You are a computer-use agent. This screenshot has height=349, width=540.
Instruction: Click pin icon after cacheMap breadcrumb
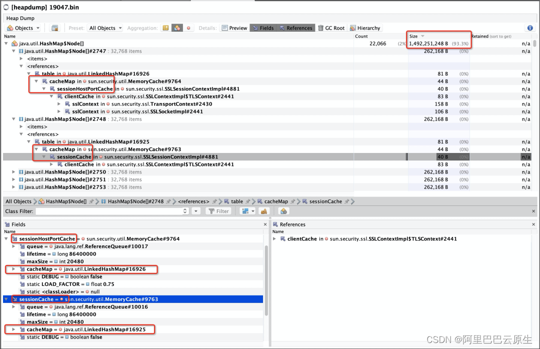(292, 201)
